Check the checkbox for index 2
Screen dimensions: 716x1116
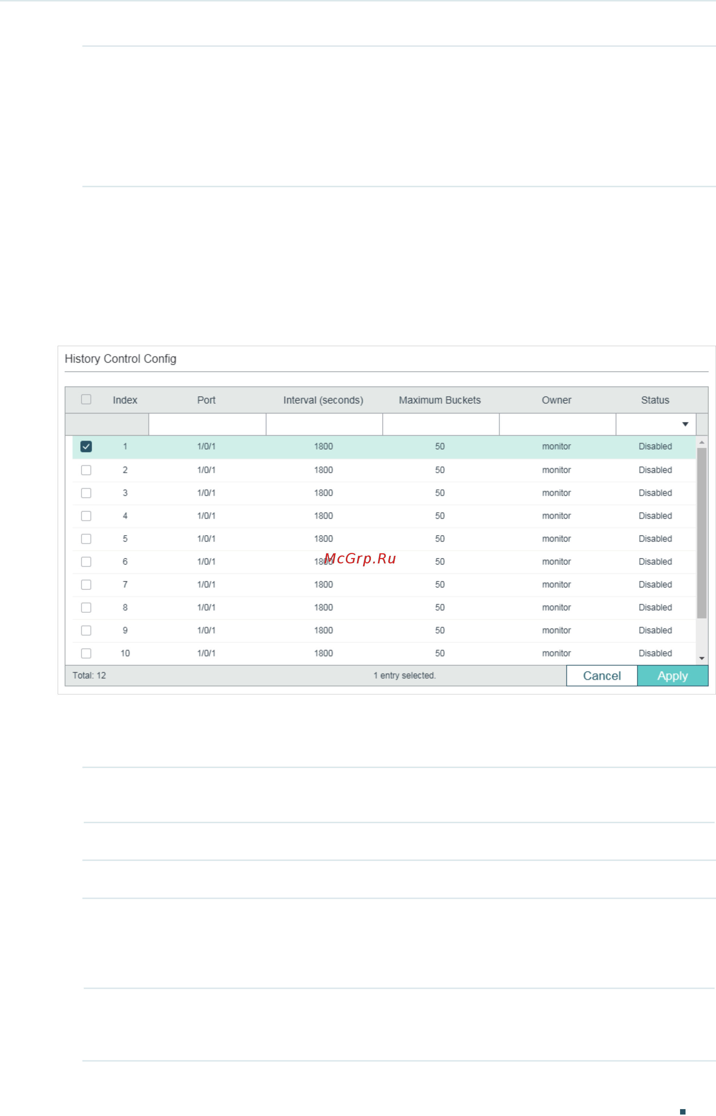(86, 470)
